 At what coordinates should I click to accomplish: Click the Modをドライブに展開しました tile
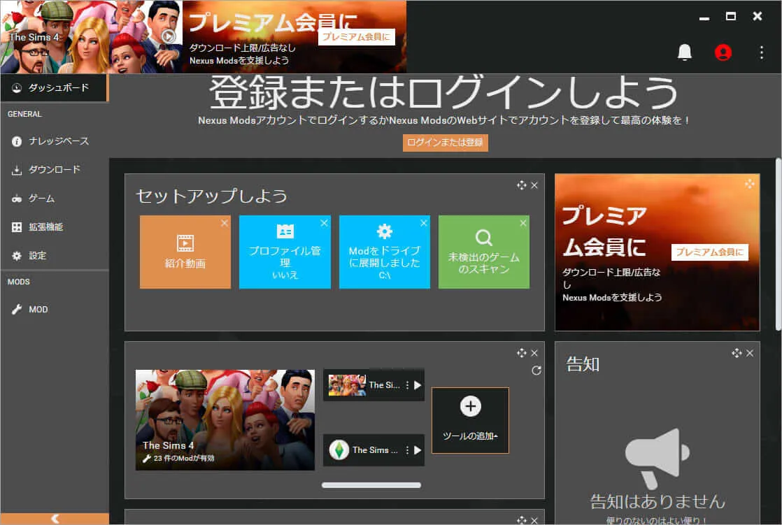(384, 252)
